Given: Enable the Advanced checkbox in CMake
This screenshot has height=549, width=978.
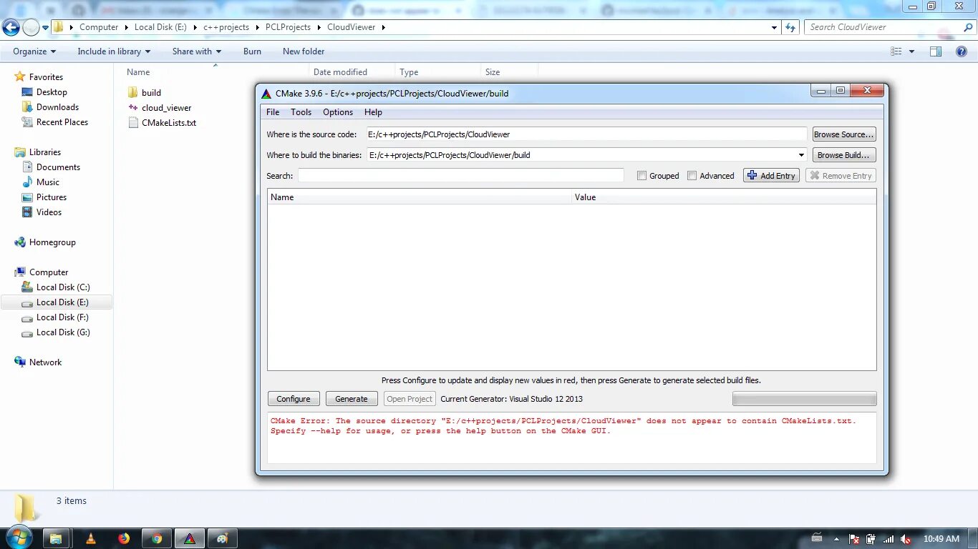Looking at the screenshot, I should click(692, 176).
